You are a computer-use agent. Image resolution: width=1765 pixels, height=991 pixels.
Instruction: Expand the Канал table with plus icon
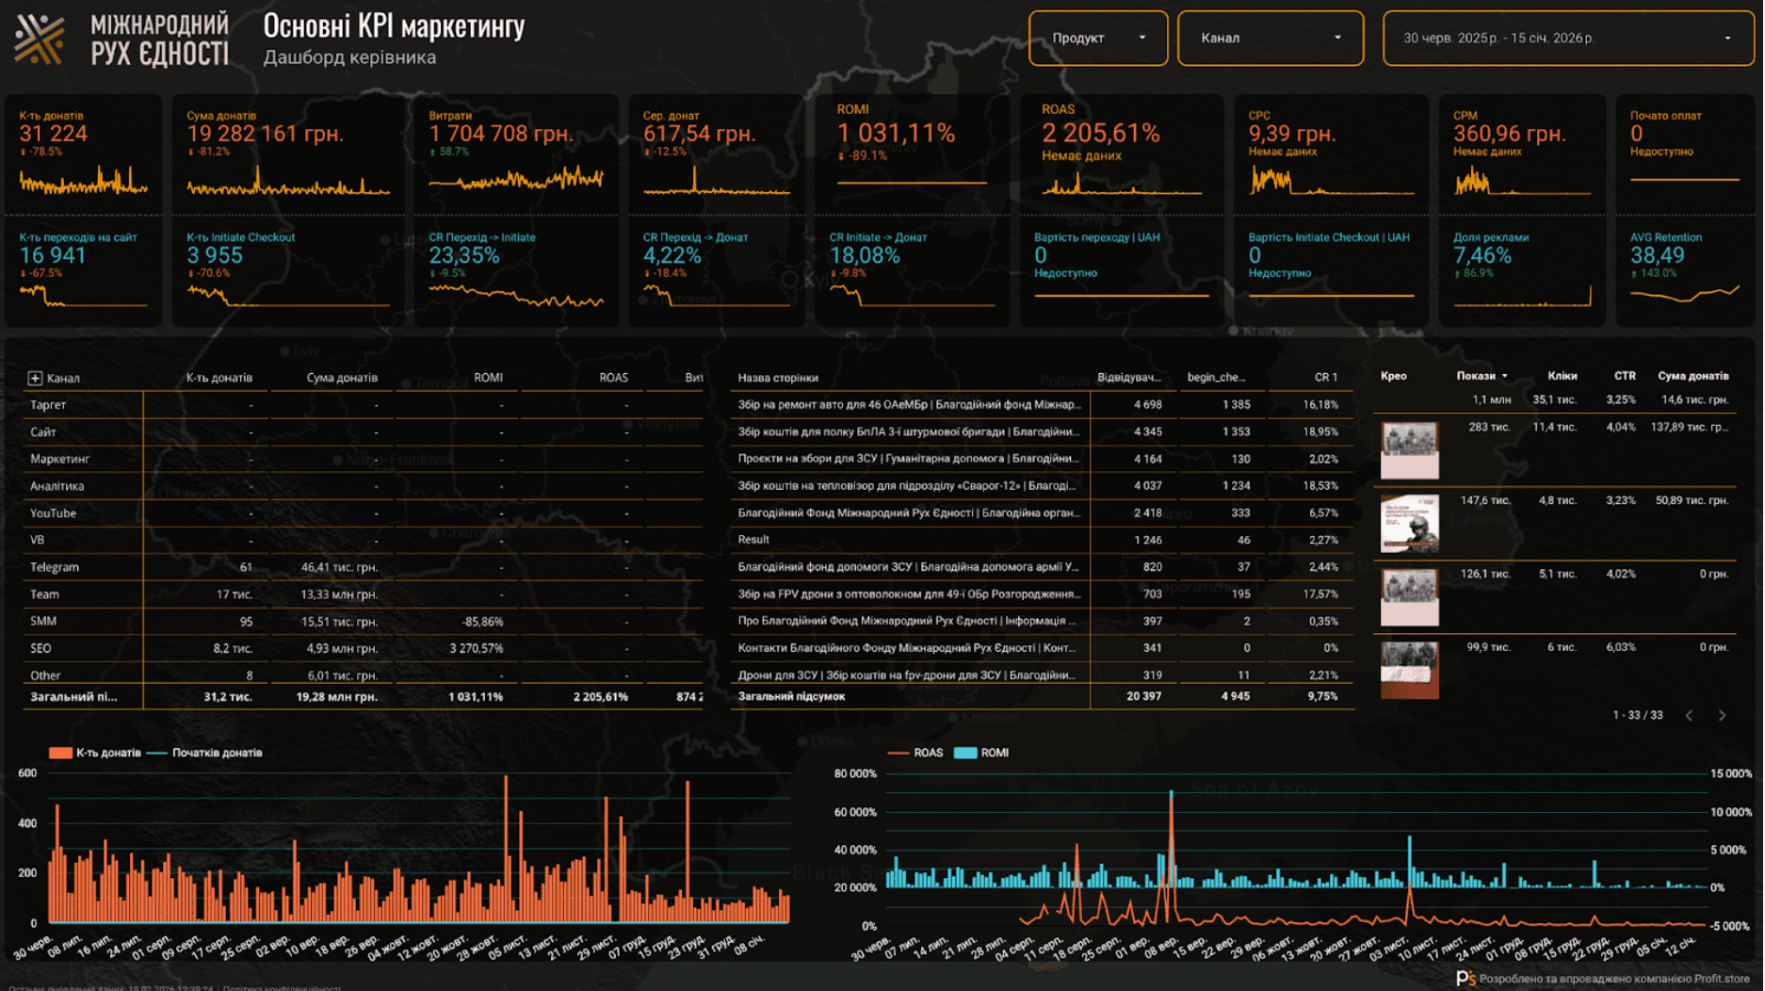point(35,378)
